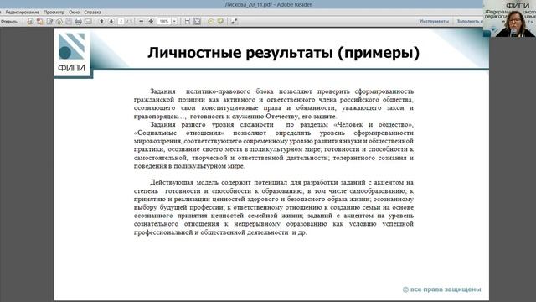
Task: Click the page number input field
Action: pos(121,21)
